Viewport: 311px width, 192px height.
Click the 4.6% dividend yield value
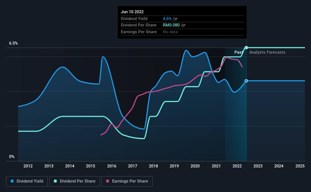coord(167,19)
